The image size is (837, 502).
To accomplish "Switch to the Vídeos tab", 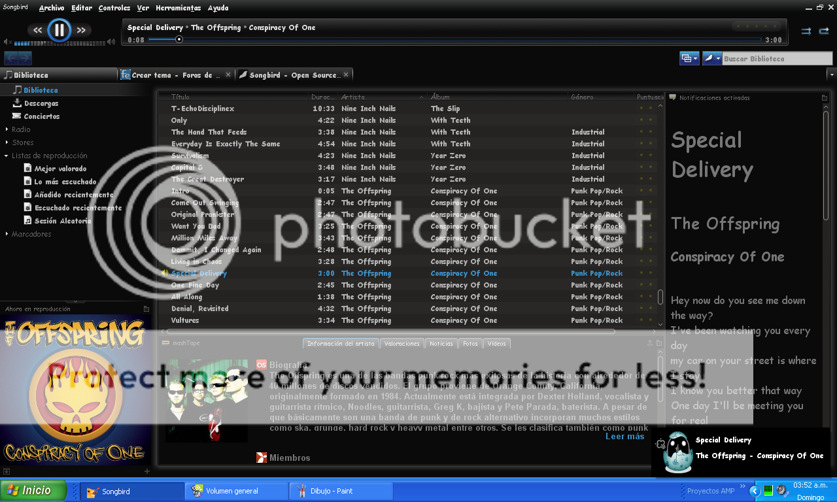I will (x=496, y=344).
